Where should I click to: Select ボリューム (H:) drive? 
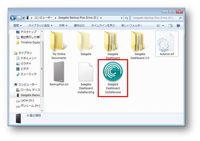28,106
